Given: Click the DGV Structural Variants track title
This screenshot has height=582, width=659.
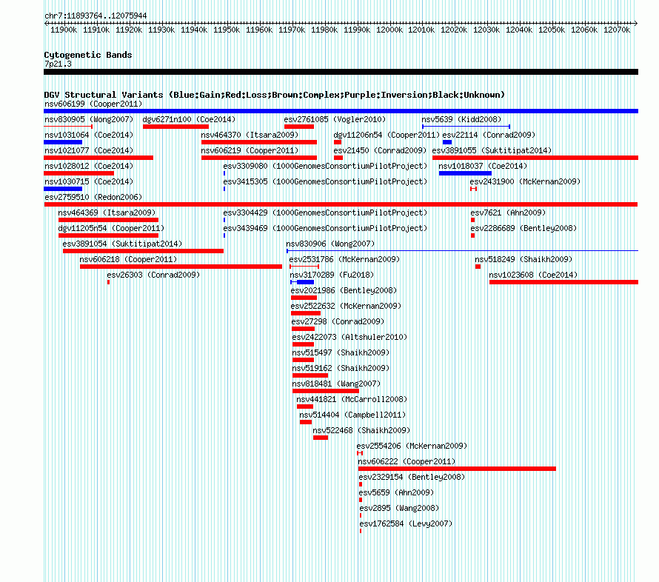Looking at the screenshot, I should 275,95.
